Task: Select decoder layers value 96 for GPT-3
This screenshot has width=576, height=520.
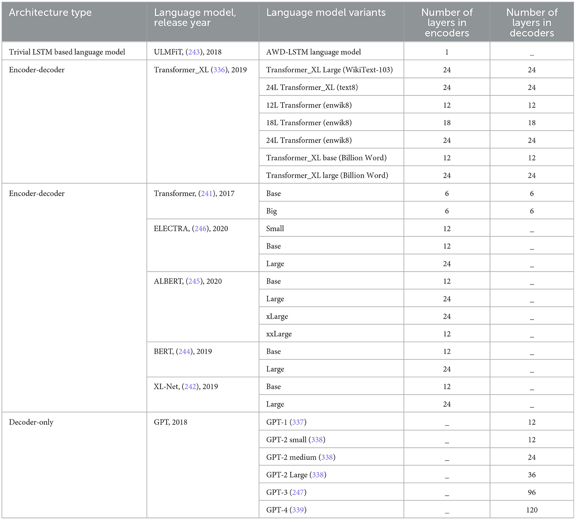Action: (532, 492)
